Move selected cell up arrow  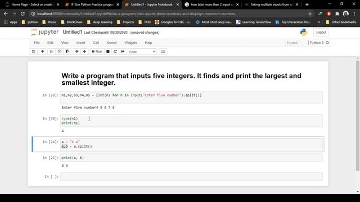coord(76,52)
